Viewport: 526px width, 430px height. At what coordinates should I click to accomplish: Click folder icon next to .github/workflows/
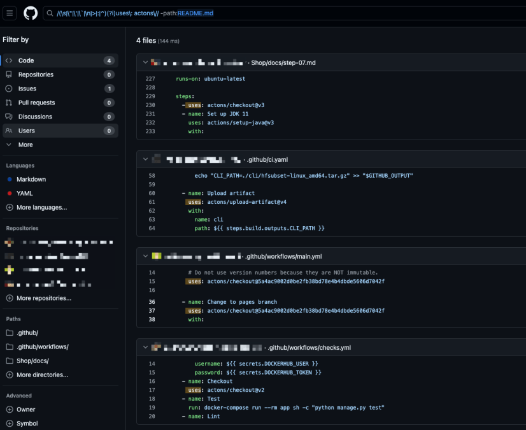10,347
